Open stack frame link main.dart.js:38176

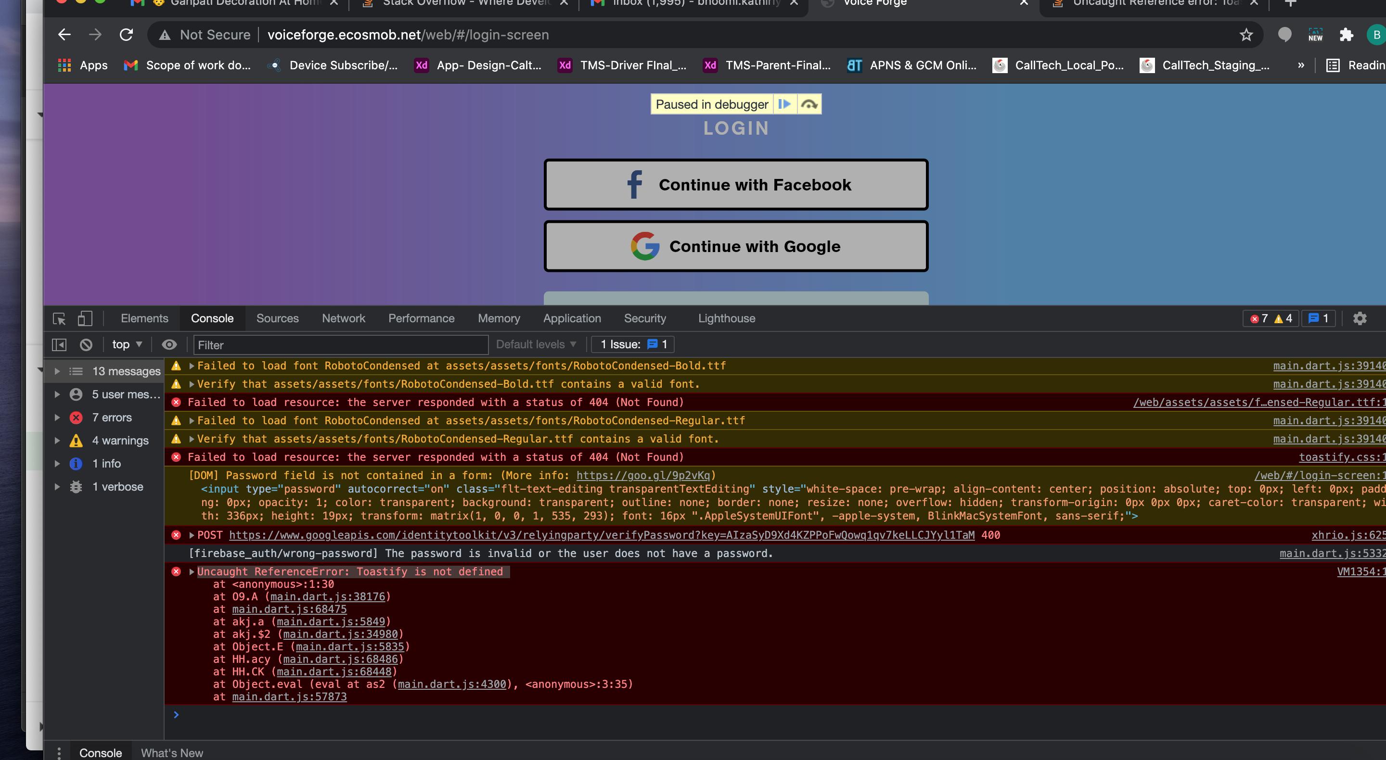[x=328, y=596]
